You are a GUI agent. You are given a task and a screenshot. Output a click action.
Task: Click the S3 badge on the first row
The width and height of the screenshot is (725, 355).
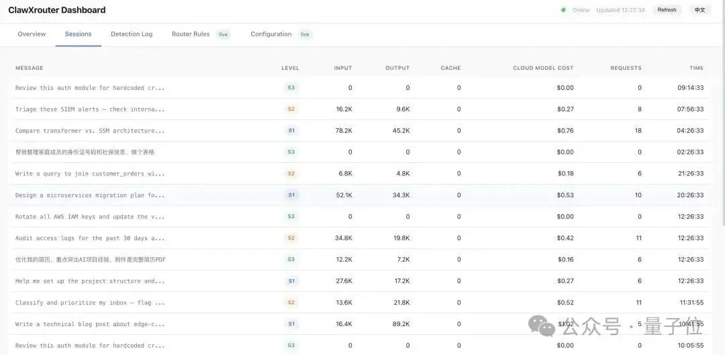291,87
